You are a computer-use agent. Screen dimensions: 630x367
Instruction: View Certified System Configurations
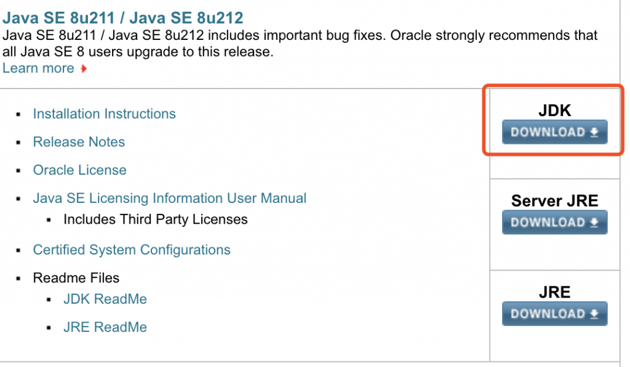tap(132, 250)
